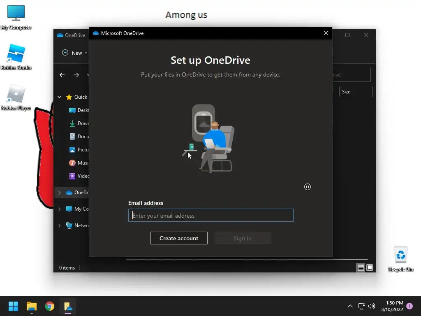Expand the Network tree node
This screenshot has height=316, width=421.
click(59, 225)
